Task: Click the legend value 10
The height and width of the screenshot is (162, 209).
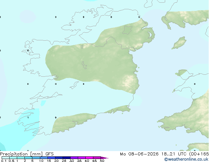Action: click(41, 161)
